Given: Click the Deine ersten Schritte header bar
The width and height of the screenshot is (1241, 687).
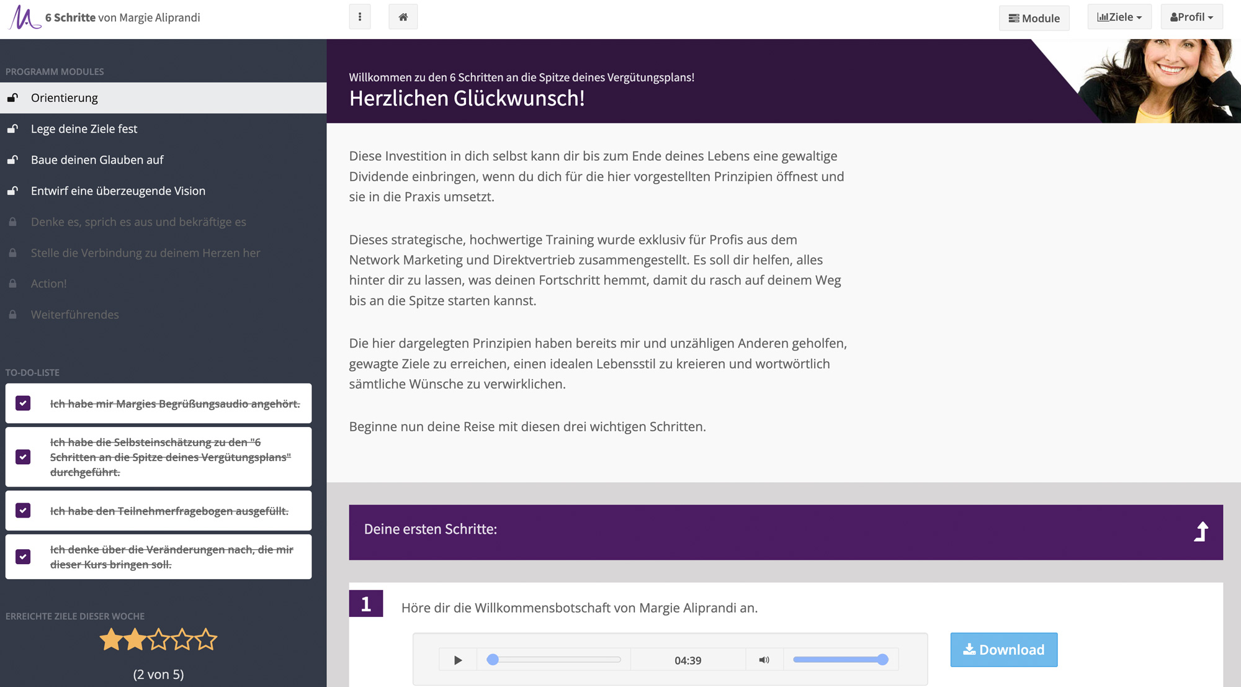Looking at the screenshot, I should click(786, 532).
